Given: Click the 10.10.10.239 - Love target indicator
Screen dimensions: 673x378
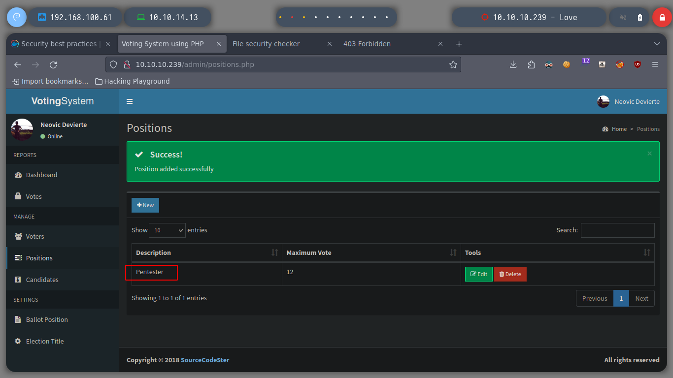Looking at the screenshot, I should (x=529, y=17).
